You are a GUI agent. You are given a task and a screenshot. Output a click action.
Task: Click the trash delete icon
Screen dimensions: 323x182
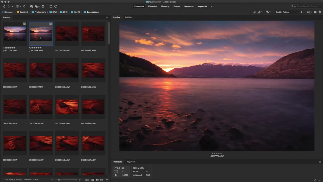(x=320, y=12)
